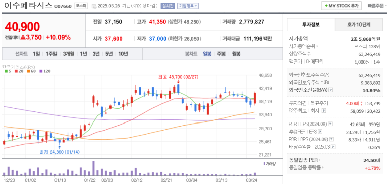
Task: Click the 03/24 date on chart axis
Action: click(251, 180)
